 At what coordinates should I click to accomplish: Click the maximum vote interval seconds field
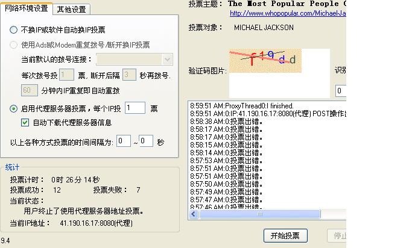[x=145, y=141]
